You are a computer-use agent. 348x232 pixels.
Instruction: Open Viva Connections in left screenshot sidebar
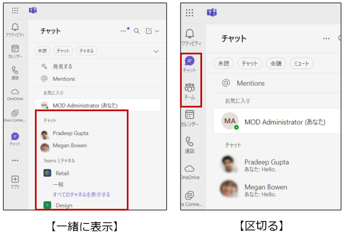pos(15,116)
